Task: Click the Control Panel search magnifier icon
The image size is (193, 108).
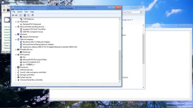Action: (141, 12)
